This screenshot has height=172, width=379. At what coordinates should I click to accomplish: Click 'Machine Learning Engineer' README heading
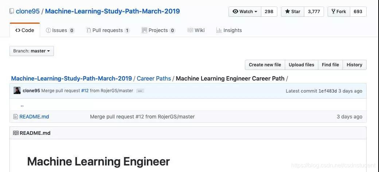click(98, 161)
